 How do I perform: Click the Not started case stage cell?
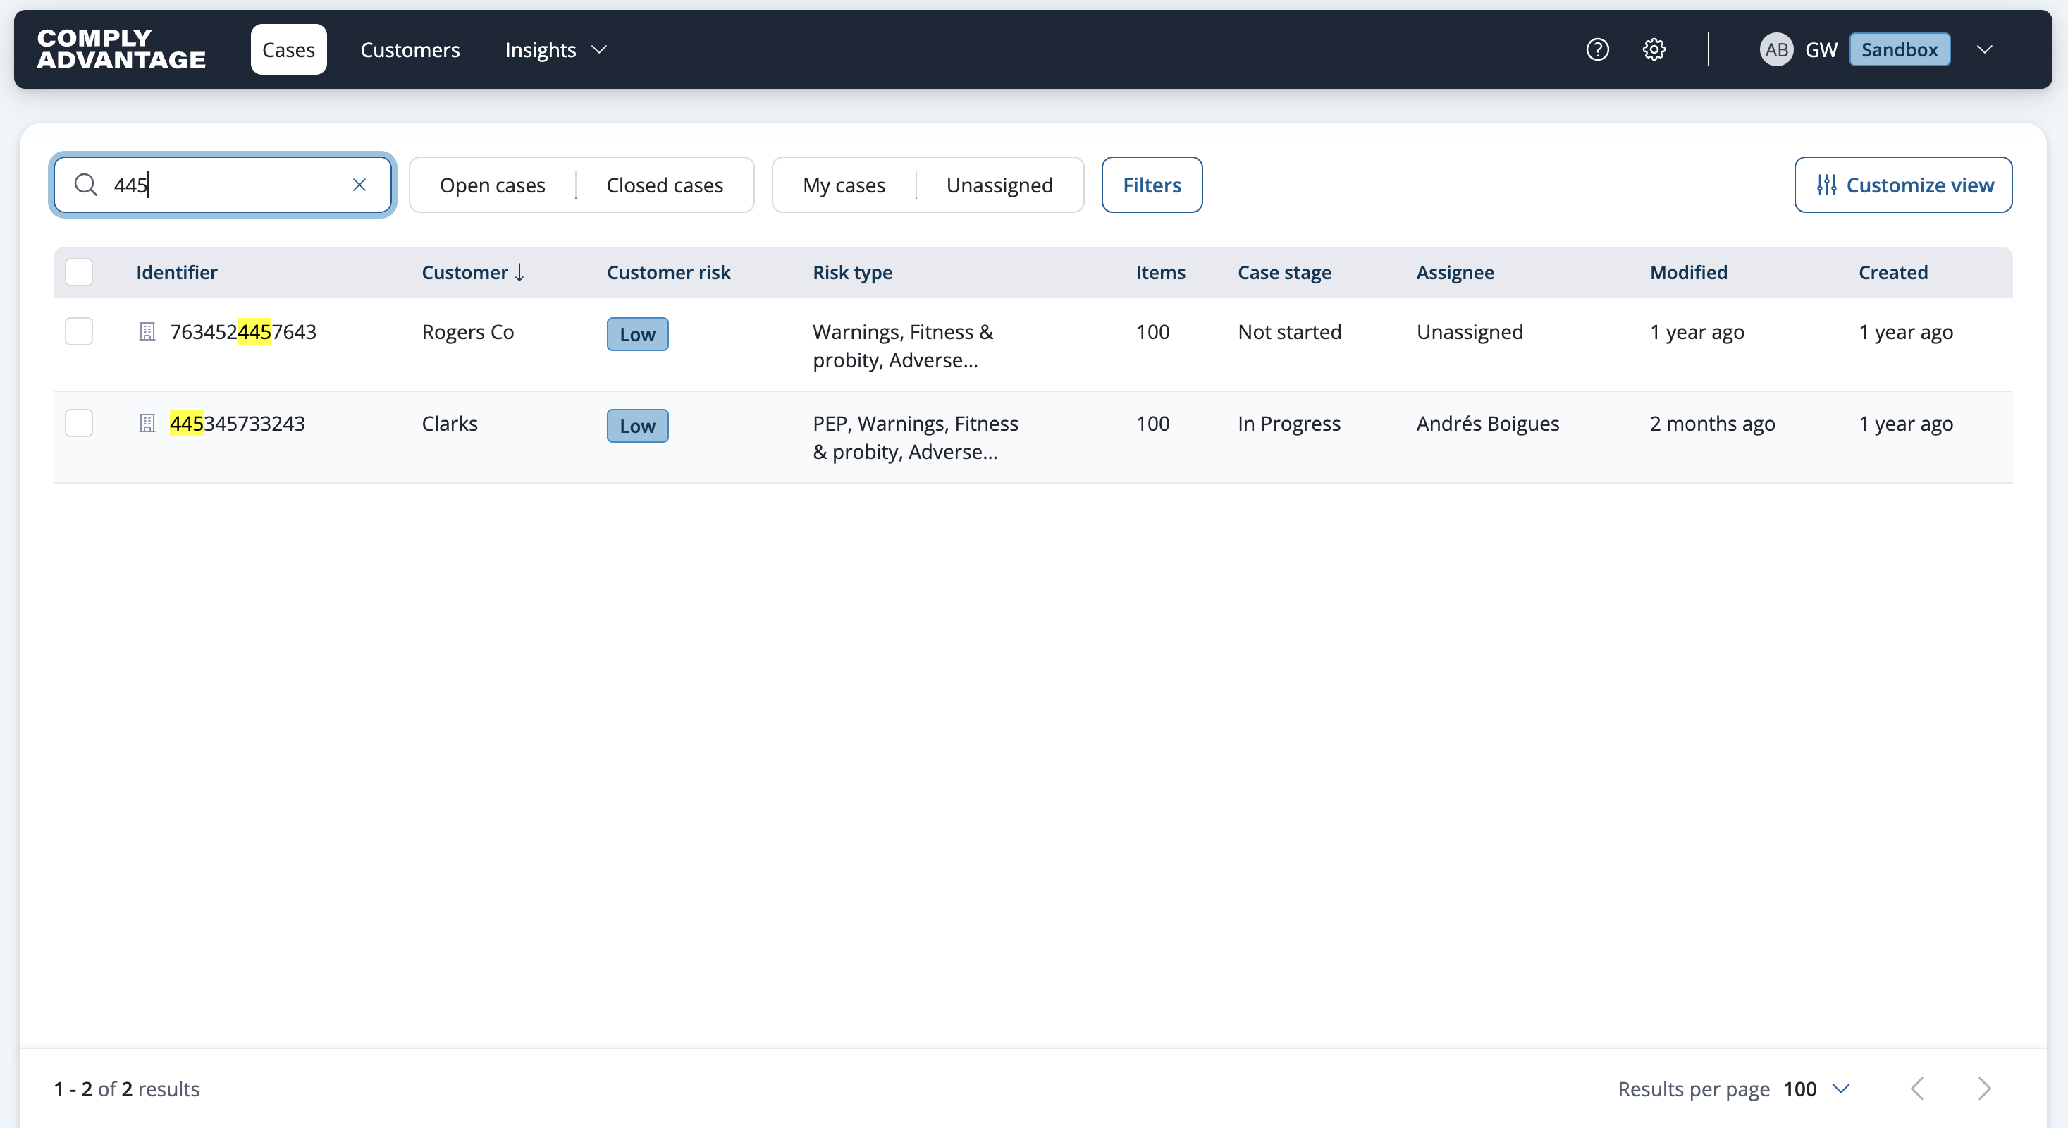1289,331
